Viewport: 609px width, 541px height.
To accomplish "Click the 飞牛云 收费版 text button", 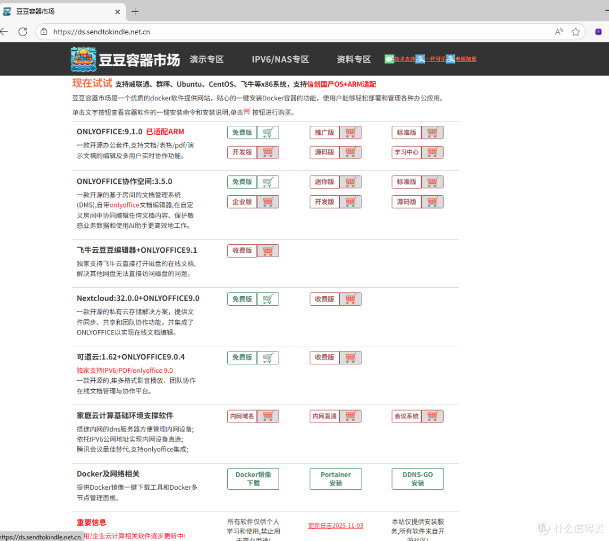I will 242,250.
